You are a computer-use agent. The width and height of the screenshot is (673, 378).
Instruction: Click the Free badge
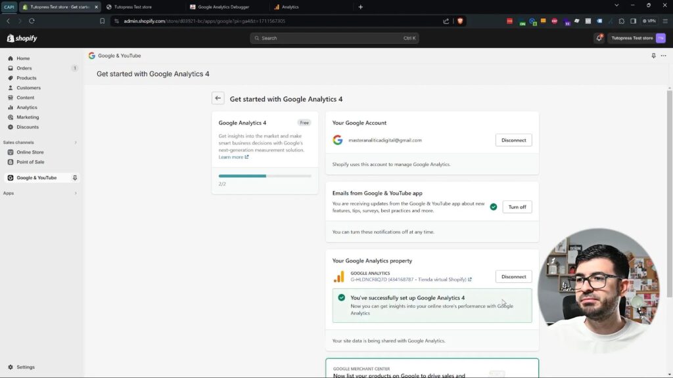point(304,123)
